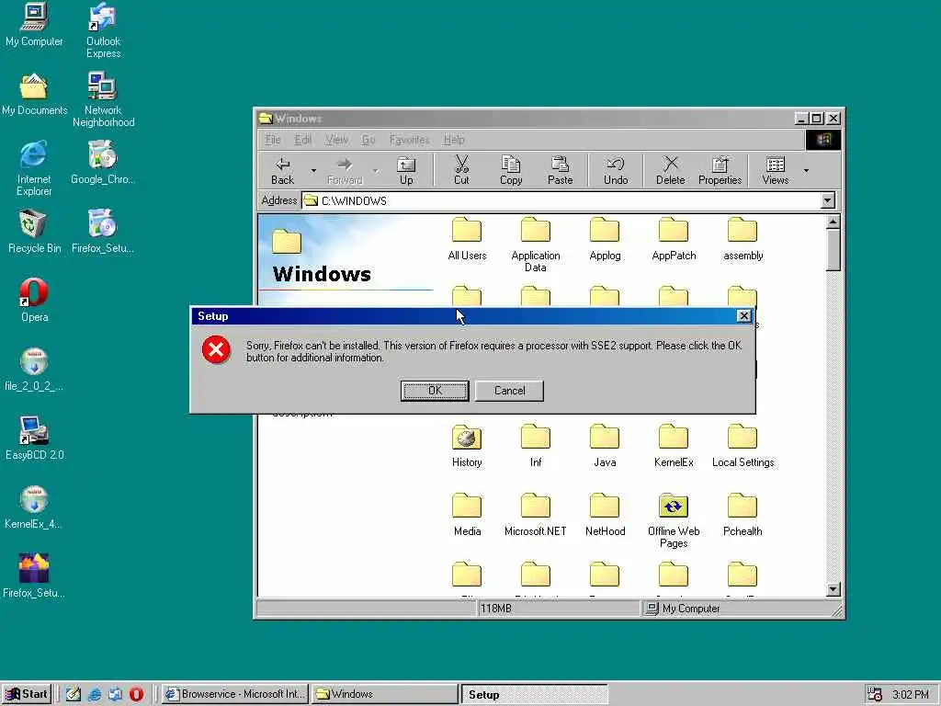941x706 pixels.
Task: Select the EasyBCD 2.0 desktop shortcut
Action: click(x=34, y=438)
